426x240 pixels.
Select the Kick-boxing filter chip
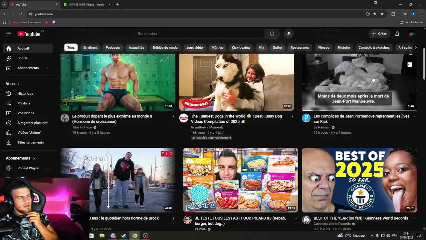241,47
